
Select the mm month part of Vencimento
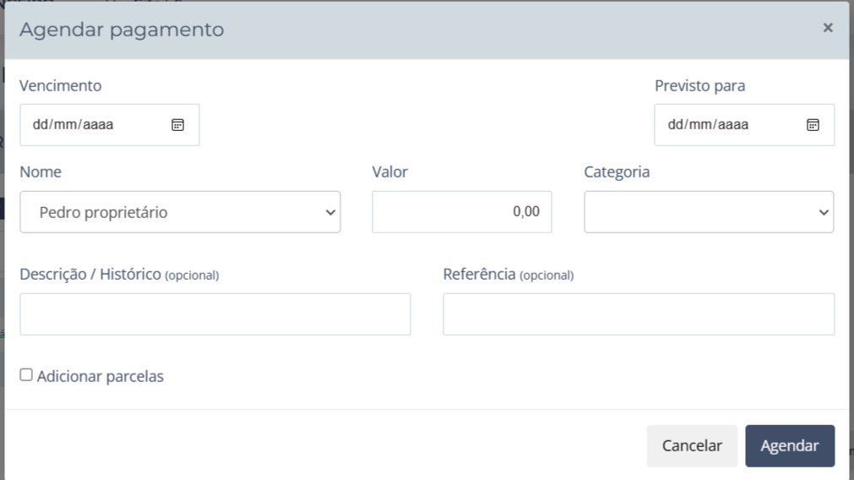pyautogui.click(x=66, y=125)
